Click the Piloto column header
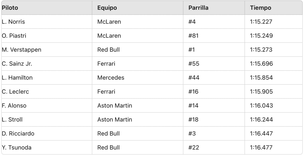The height and width of the screenshot is (155, 304). (x=10, y=8)
